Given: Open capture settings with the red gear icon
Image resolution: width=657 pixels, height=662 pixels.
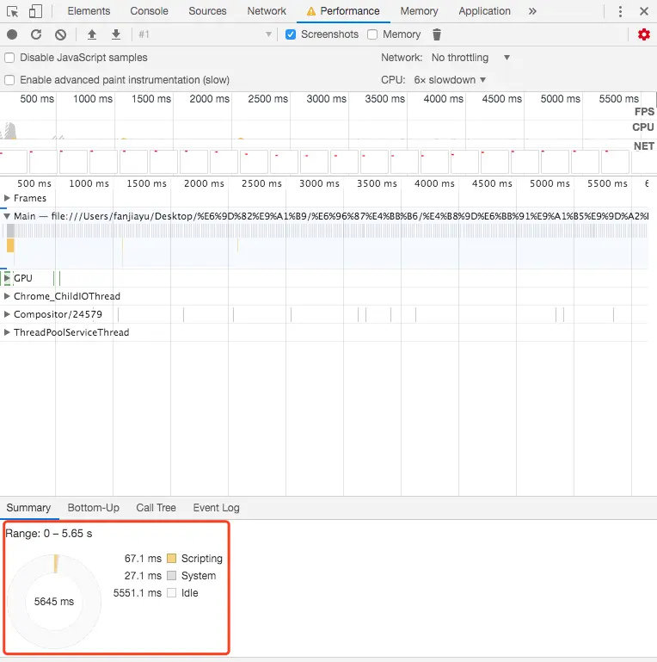Looking at the screenshot, I should pyautogui.click(x=644, y=34).
